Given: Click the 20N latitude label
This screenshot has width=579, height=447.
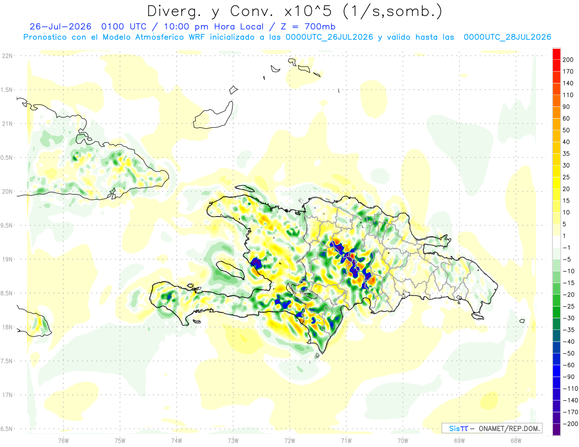Looking at the screenshot, I should click(x=7, y=191).
